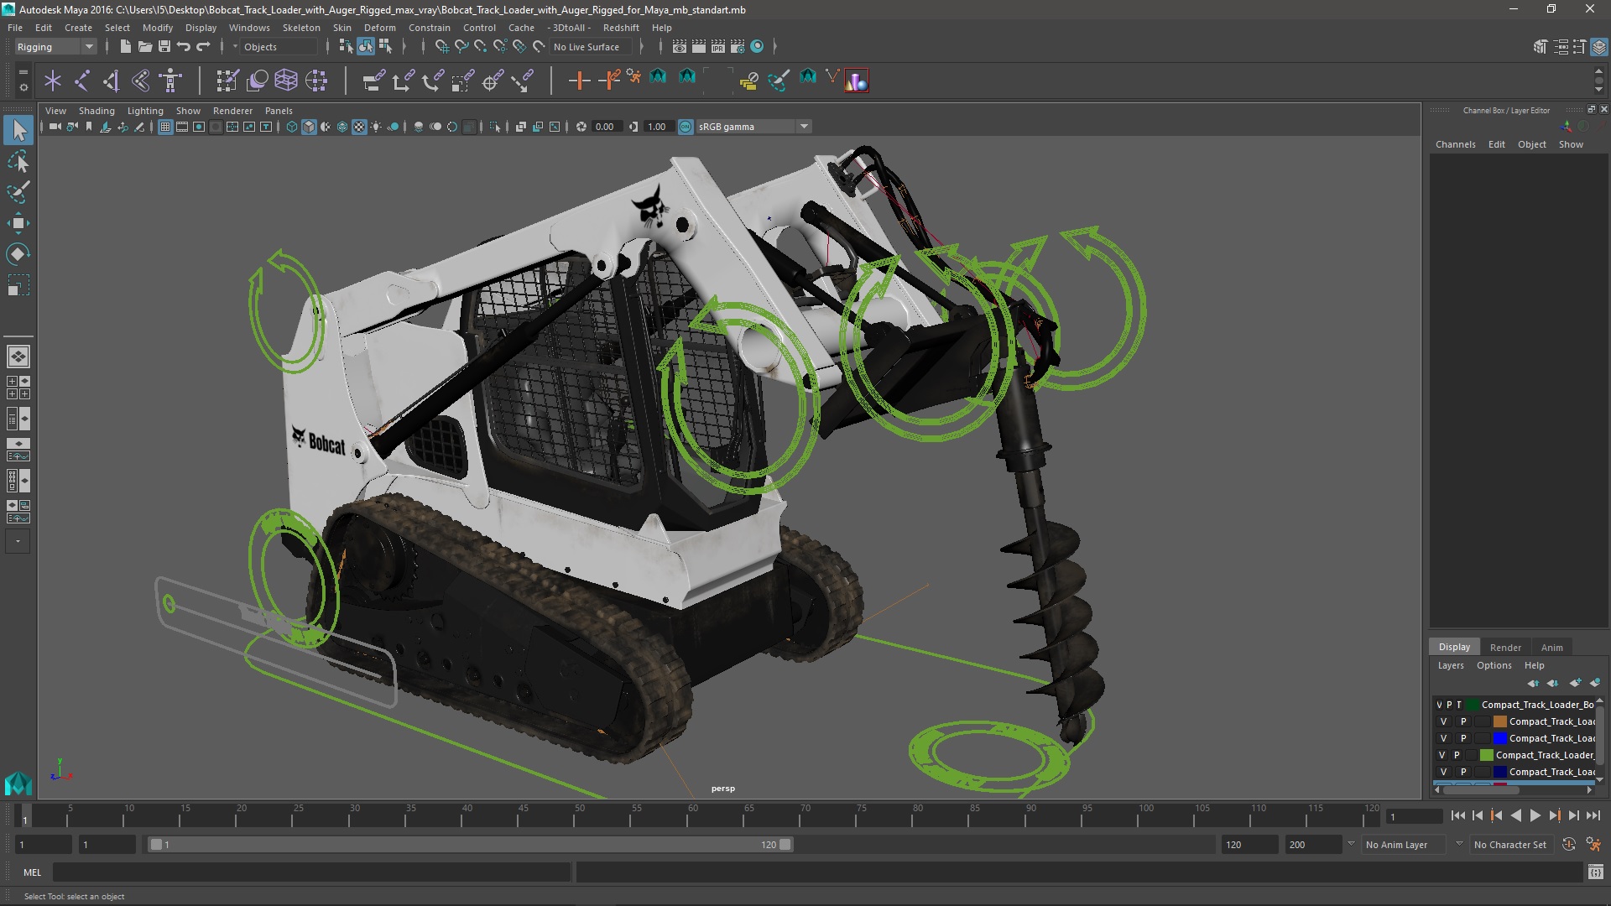
Task: Expand Display tab in right panel
Action: [1454, 646]
